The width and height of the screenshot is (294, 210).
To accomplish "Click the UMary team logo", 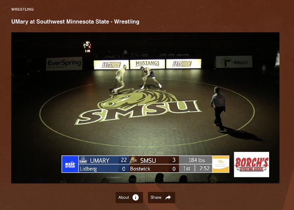I will coord(83,160).
